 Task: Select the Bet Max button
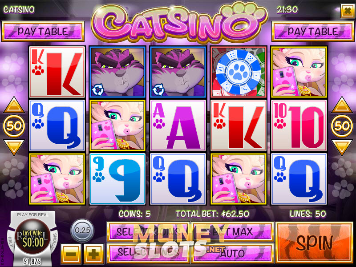pos(232,232)
